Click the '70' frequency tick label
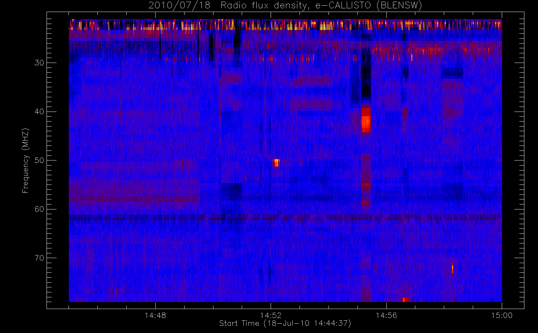 click(x=39, y=258)
